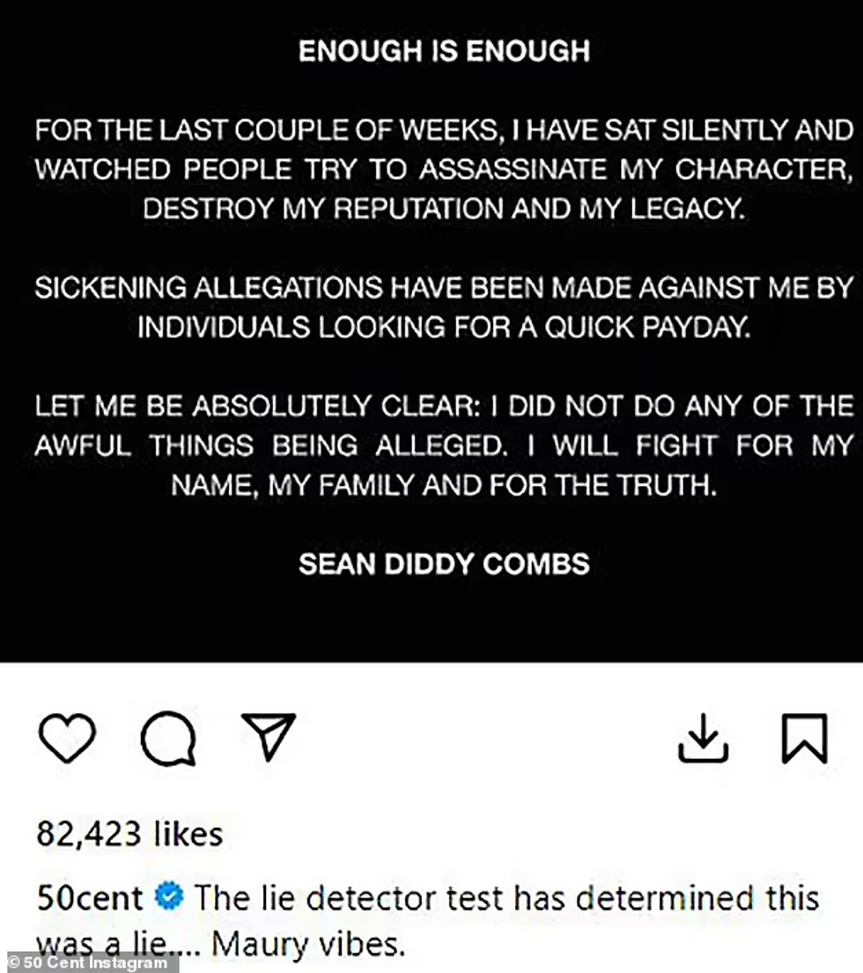This screenshot has height=973, width=863.
Task: Click the "SEAN DIDDY COMBS" signature text
Action: coord(444,564)
